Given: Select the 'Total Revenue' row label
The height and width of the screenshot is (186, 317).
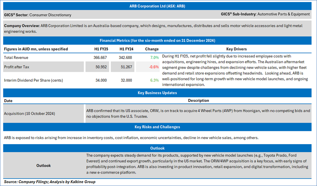Looking at the screenshot, I should (16, 58).
